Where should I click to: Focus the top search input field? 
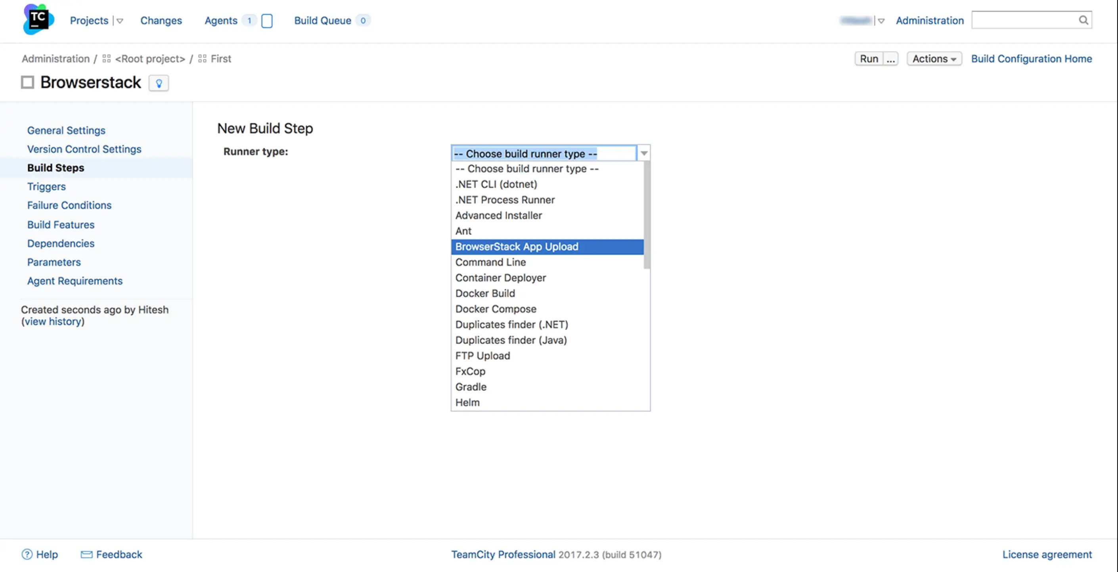click(x=1024, y=20)
